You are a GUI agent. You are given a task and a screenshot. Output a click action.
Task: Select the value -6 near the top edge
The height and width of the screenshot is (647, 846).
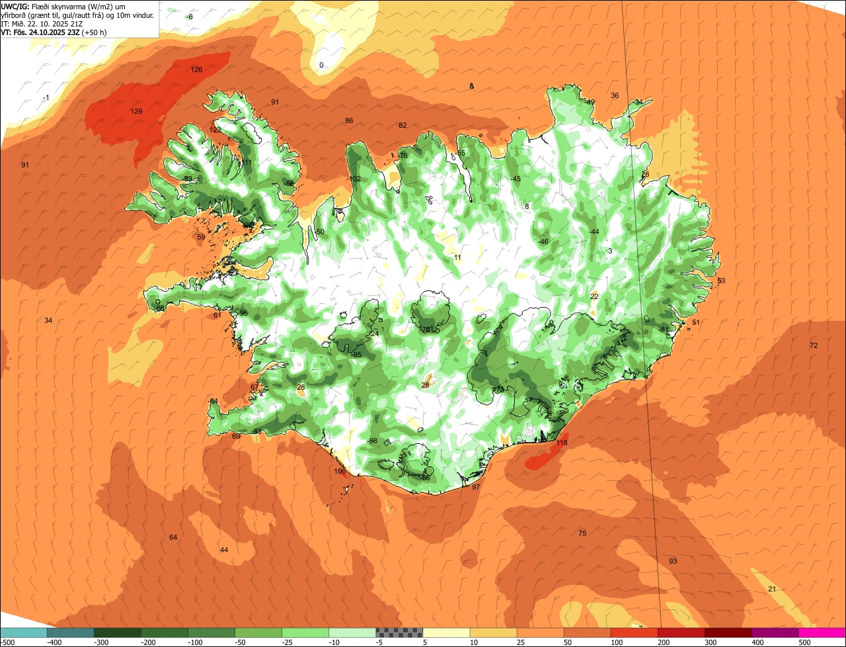(190, 17)
